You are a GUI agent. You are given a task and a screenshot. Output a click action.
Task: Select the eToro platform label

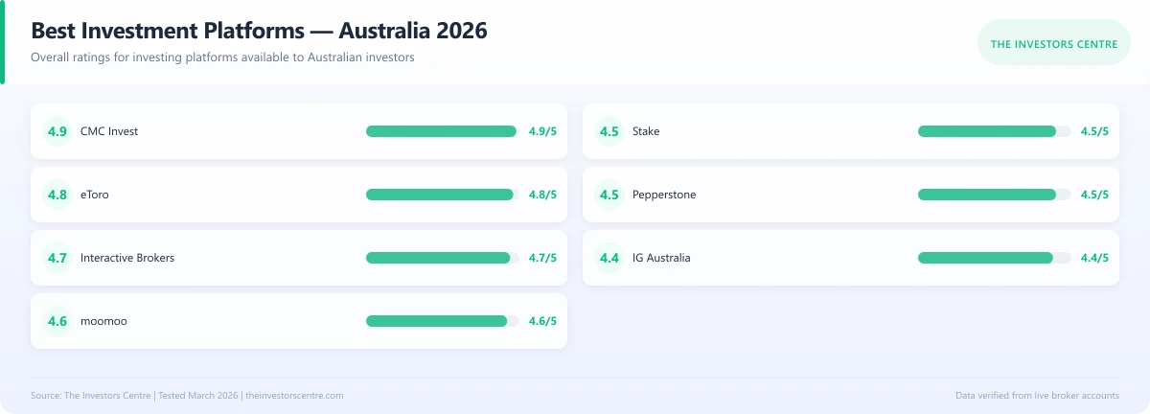coord(95,195)
